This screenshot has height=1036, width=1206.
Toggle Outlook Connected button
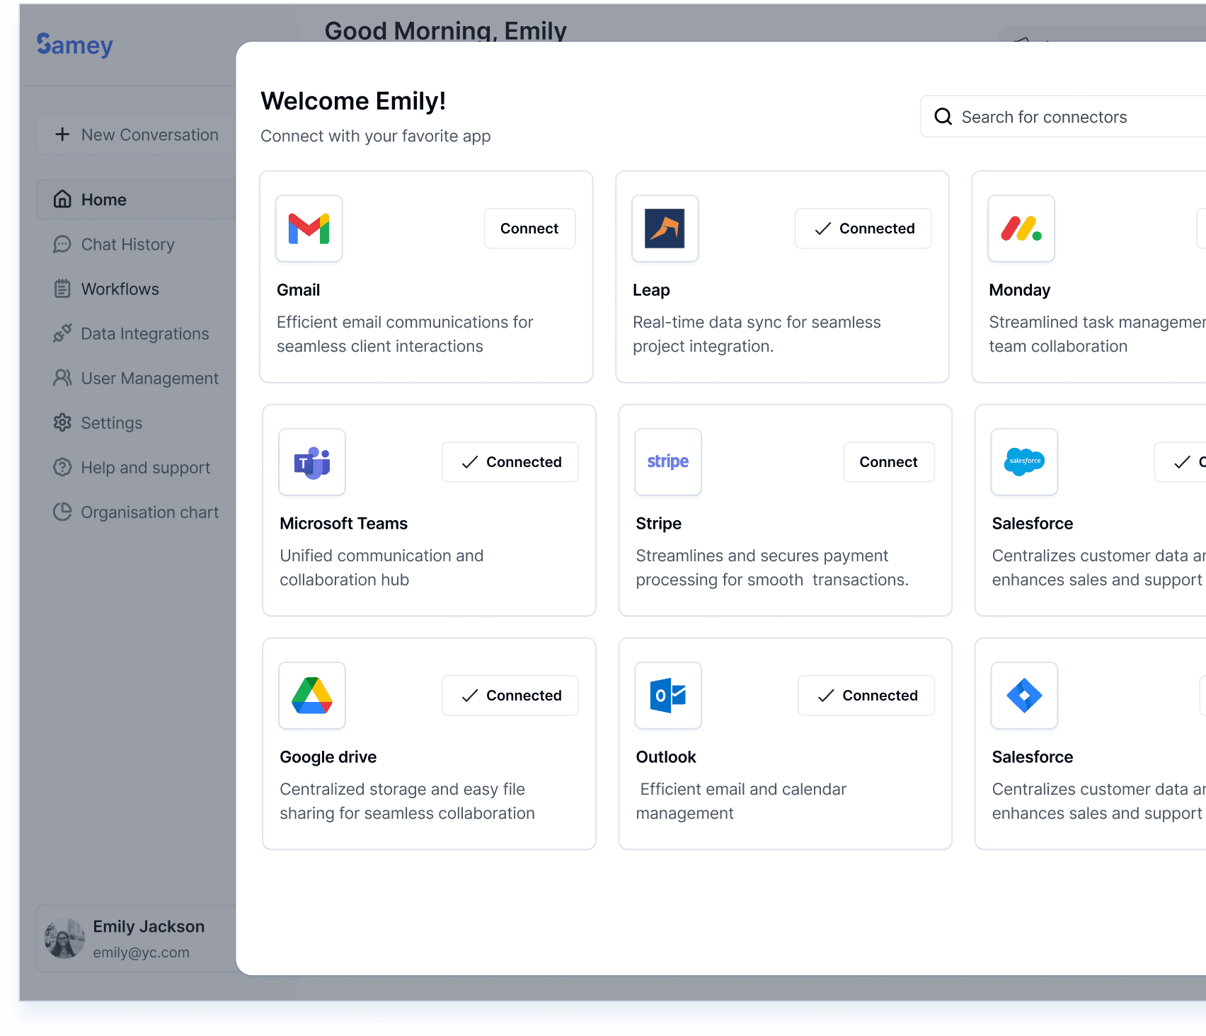click(866, 696)
